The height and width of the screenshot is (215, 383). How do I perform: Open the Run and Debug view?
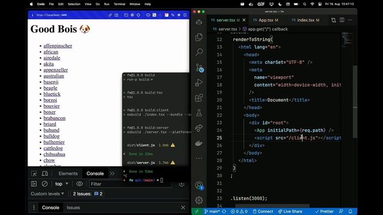click(199, 82)
